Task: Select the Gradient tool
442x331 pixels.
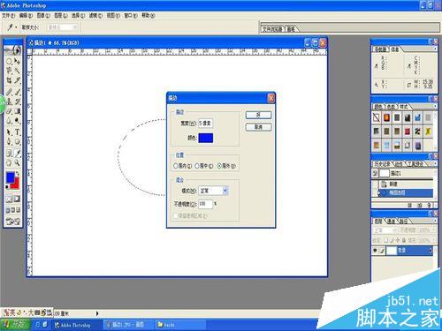Action: point(18,111)
